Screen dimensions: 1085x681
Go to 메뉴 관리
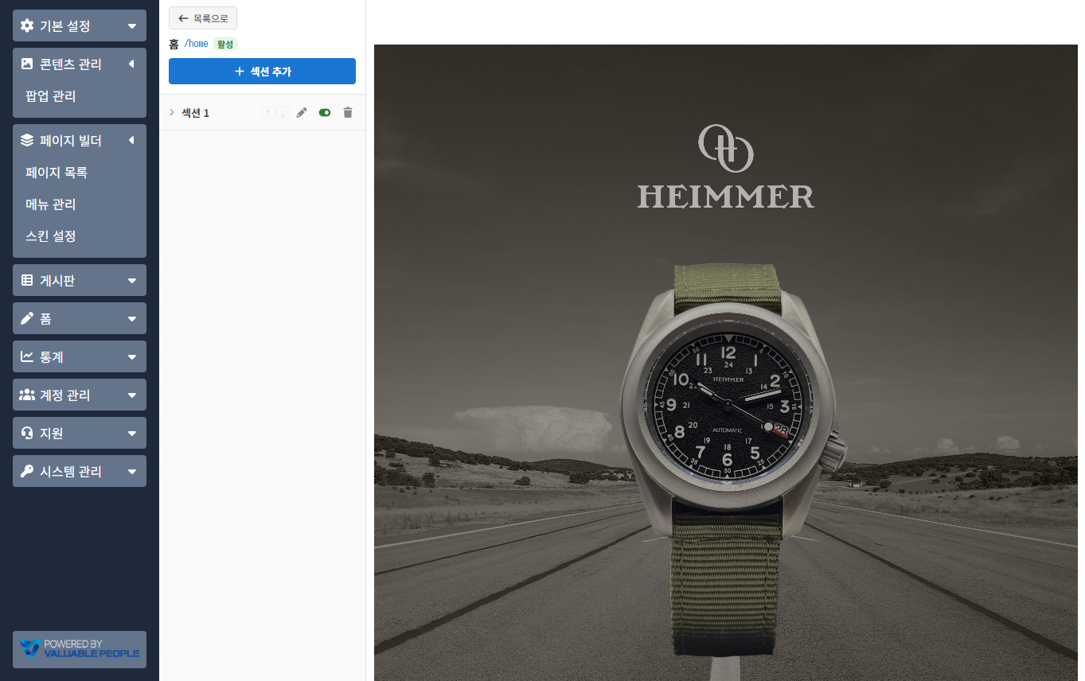[x=51, y=204]
